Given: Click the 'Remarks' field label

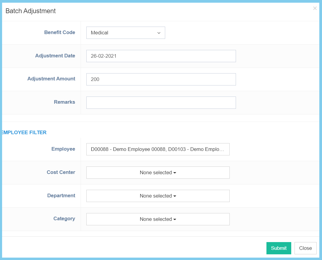Looking at the screenshot, I should click(x=65, y=102).
